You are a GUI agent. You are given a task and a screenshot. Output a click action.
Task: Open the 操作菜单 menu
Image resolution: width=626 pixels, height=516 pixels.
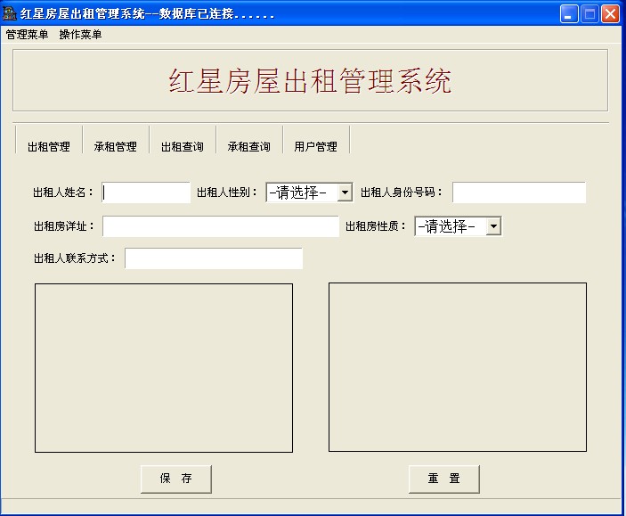(x=80, y=35)
